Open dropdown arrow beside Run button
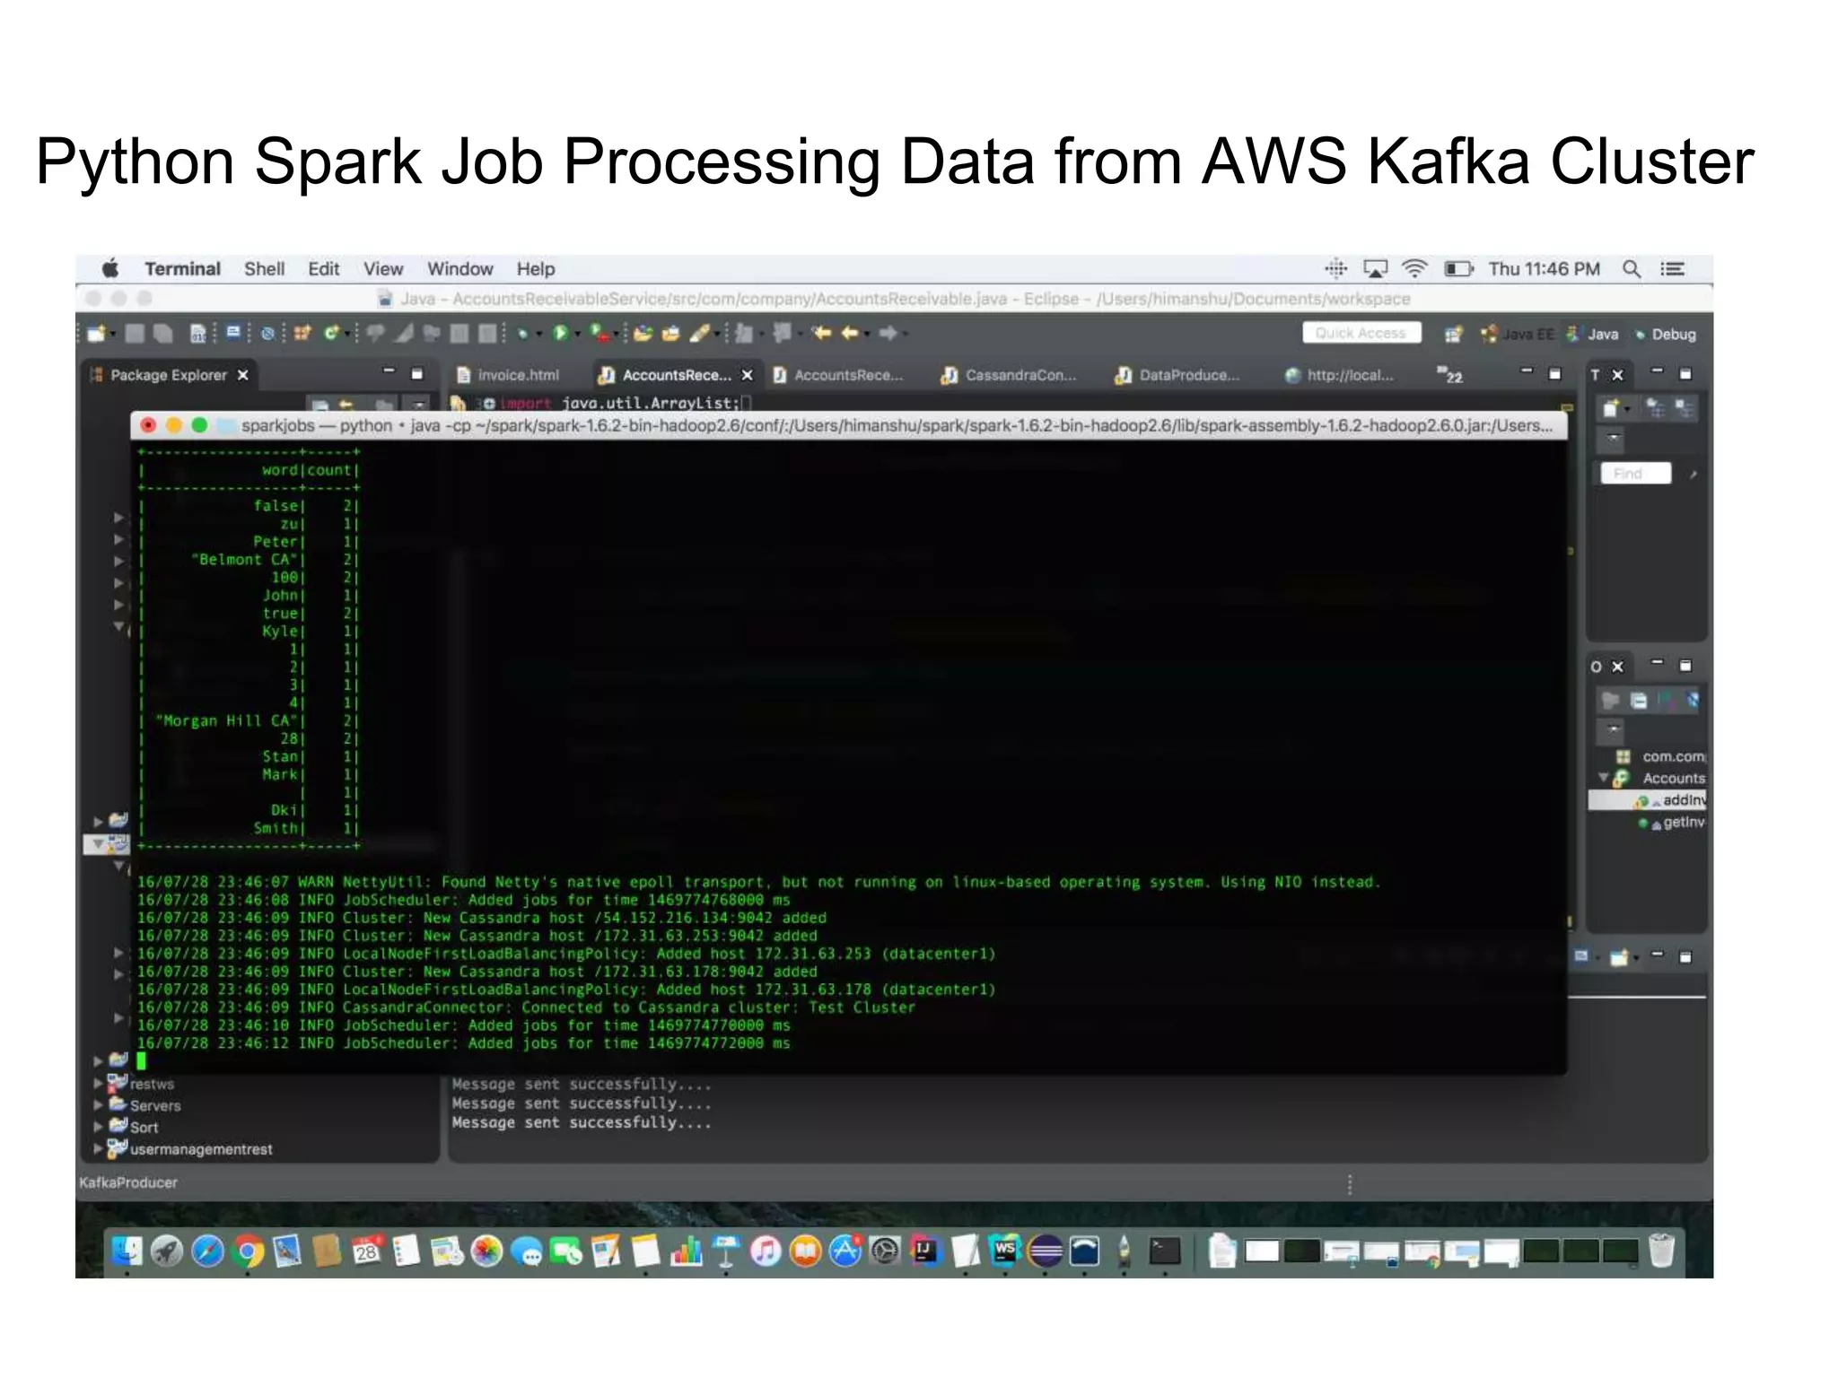 point(577,335)
